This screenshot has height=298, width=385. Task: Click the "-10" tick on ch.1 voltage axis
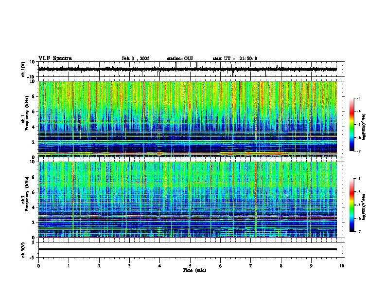(32, 77)
